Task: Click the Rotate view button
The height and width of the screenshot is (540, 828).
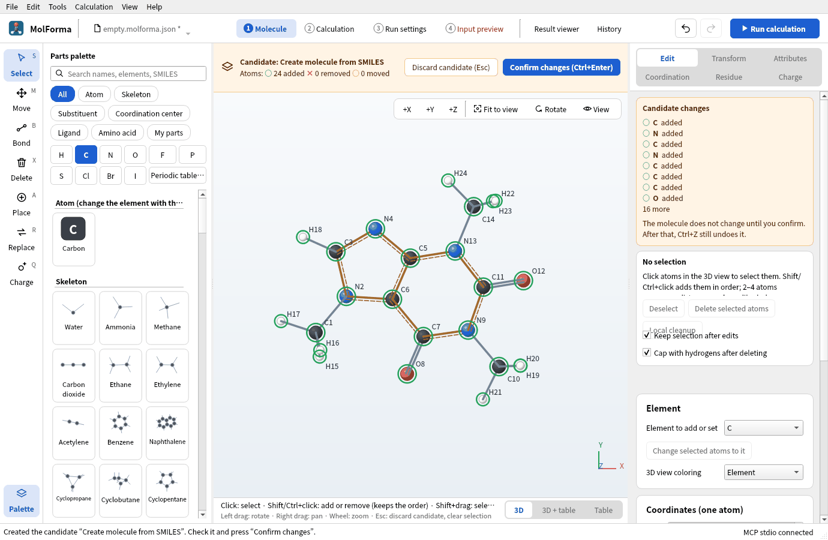Action: [551, 109]
